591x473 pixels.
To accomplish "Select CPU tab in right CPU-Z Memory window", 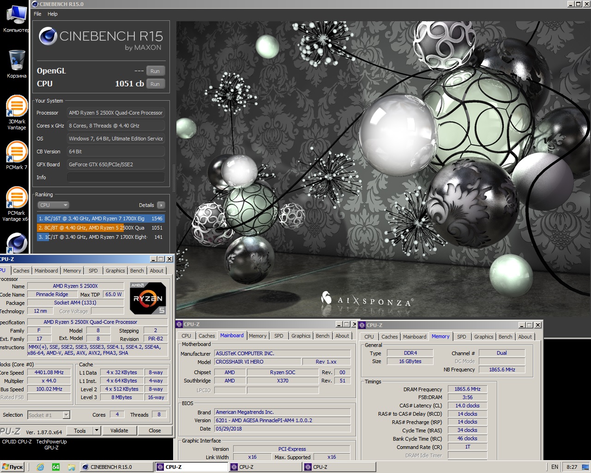I will point(369,337).
